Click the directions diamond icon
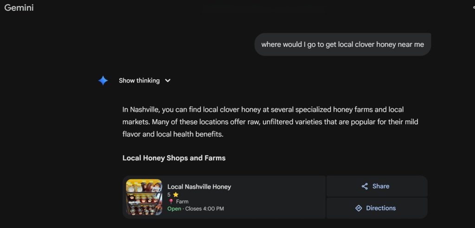 (359, 208)
